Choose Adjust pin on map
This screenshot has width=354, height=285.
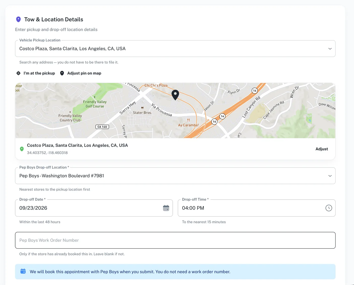point(81,73)
